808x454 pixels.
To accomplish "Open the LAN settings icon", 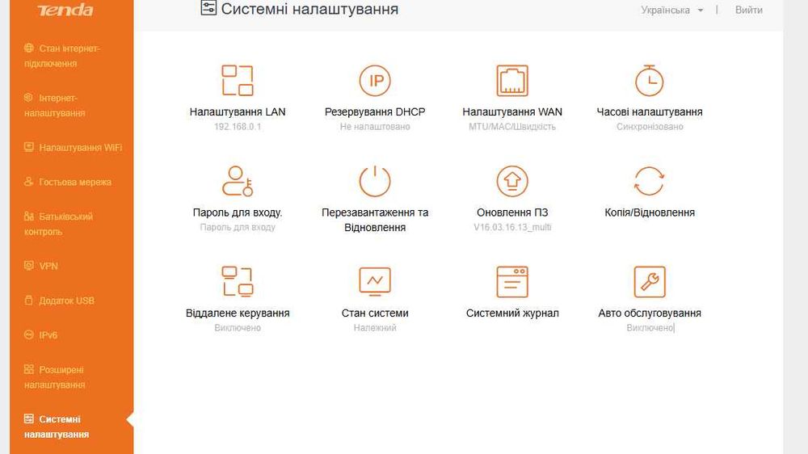I will tap(238, 81).
